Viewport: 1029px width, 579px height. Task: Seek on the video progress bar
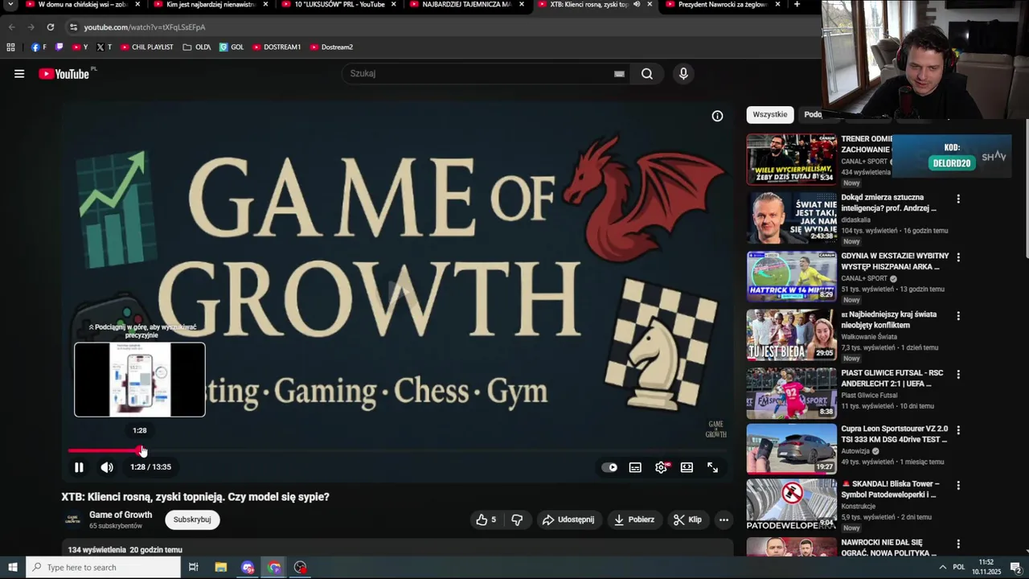398,451
